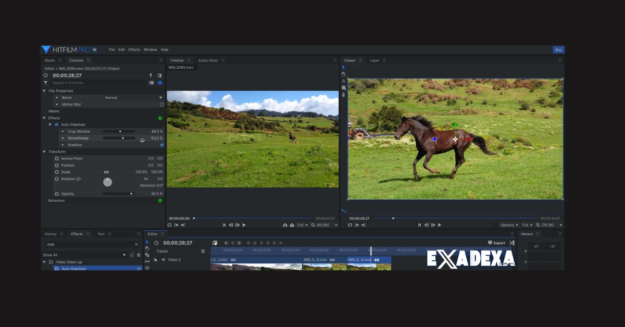Select the slice tool in the timeline toolbar
The width and height of the screenshot is (625, 327).
coord(147,267)
